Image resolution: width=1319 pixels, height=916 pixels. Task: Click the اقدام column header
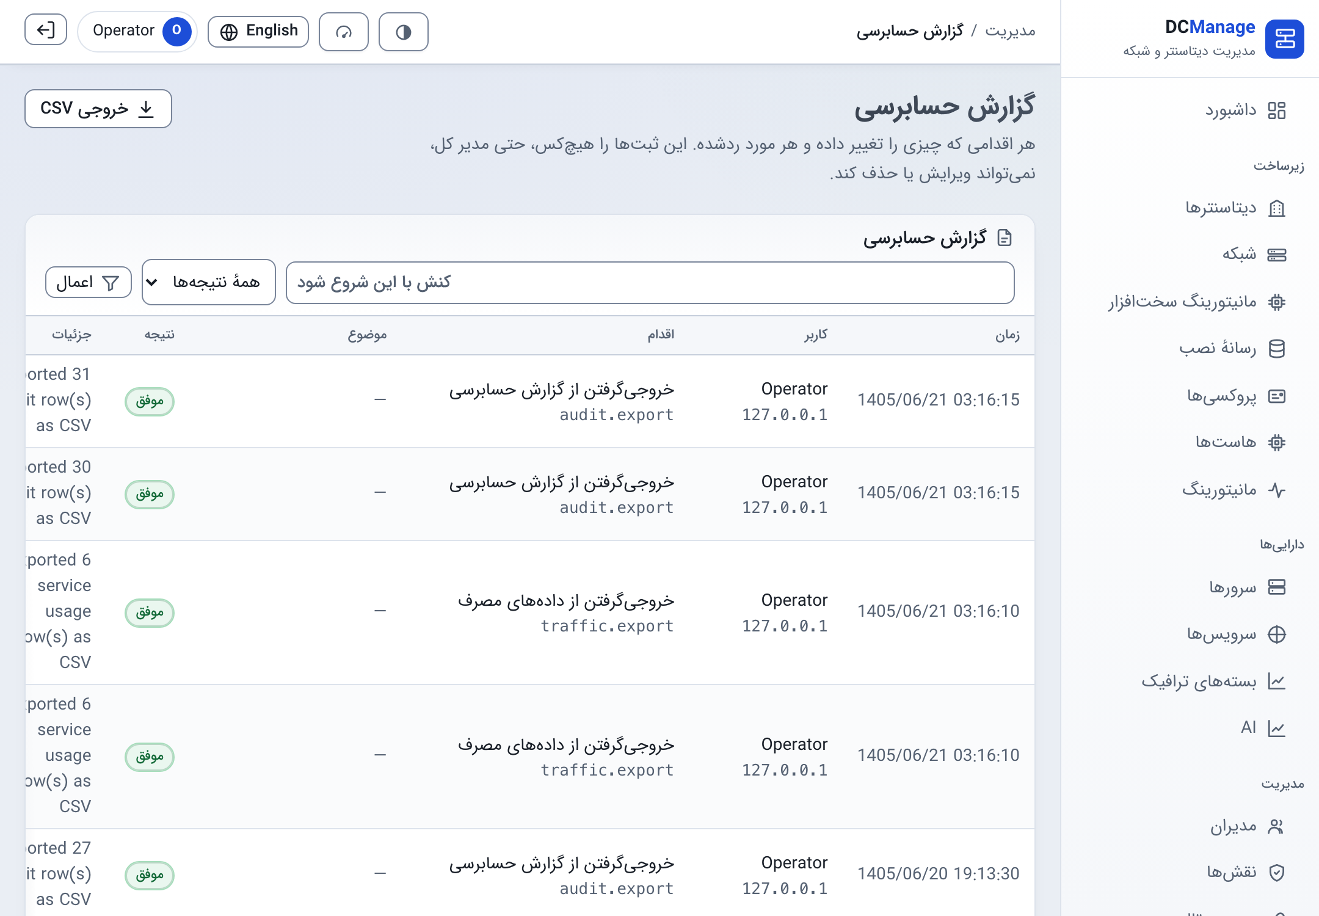[661, 335]
